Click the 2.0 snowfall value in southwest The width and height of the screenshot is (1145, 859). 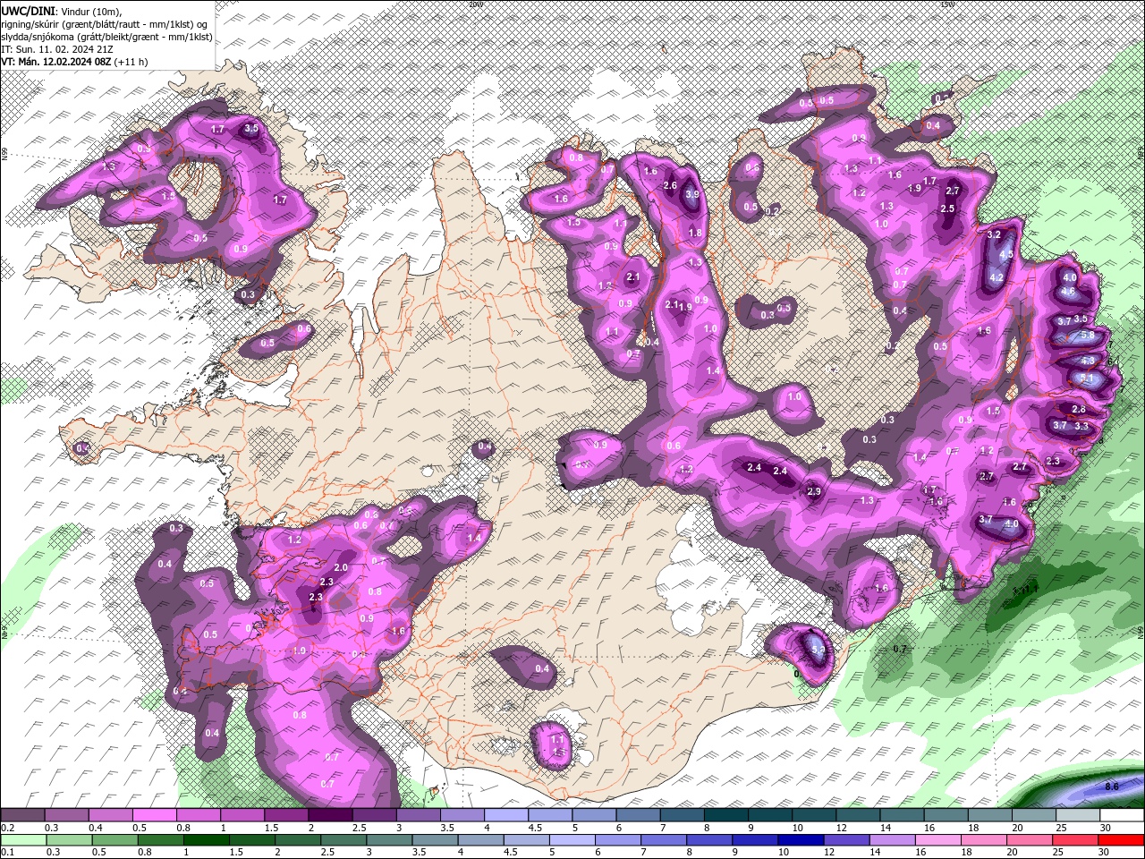pos(341,567)
